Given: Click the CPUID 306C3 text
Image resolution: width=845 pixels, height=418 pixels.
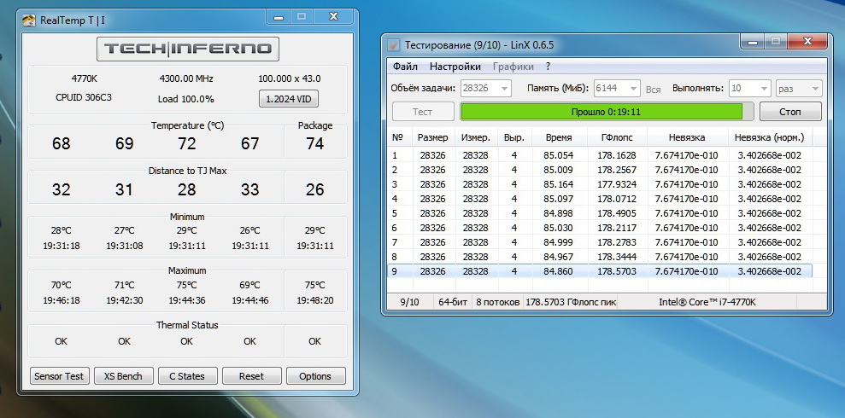Looking at the screenshot, I should click(84, 98).
